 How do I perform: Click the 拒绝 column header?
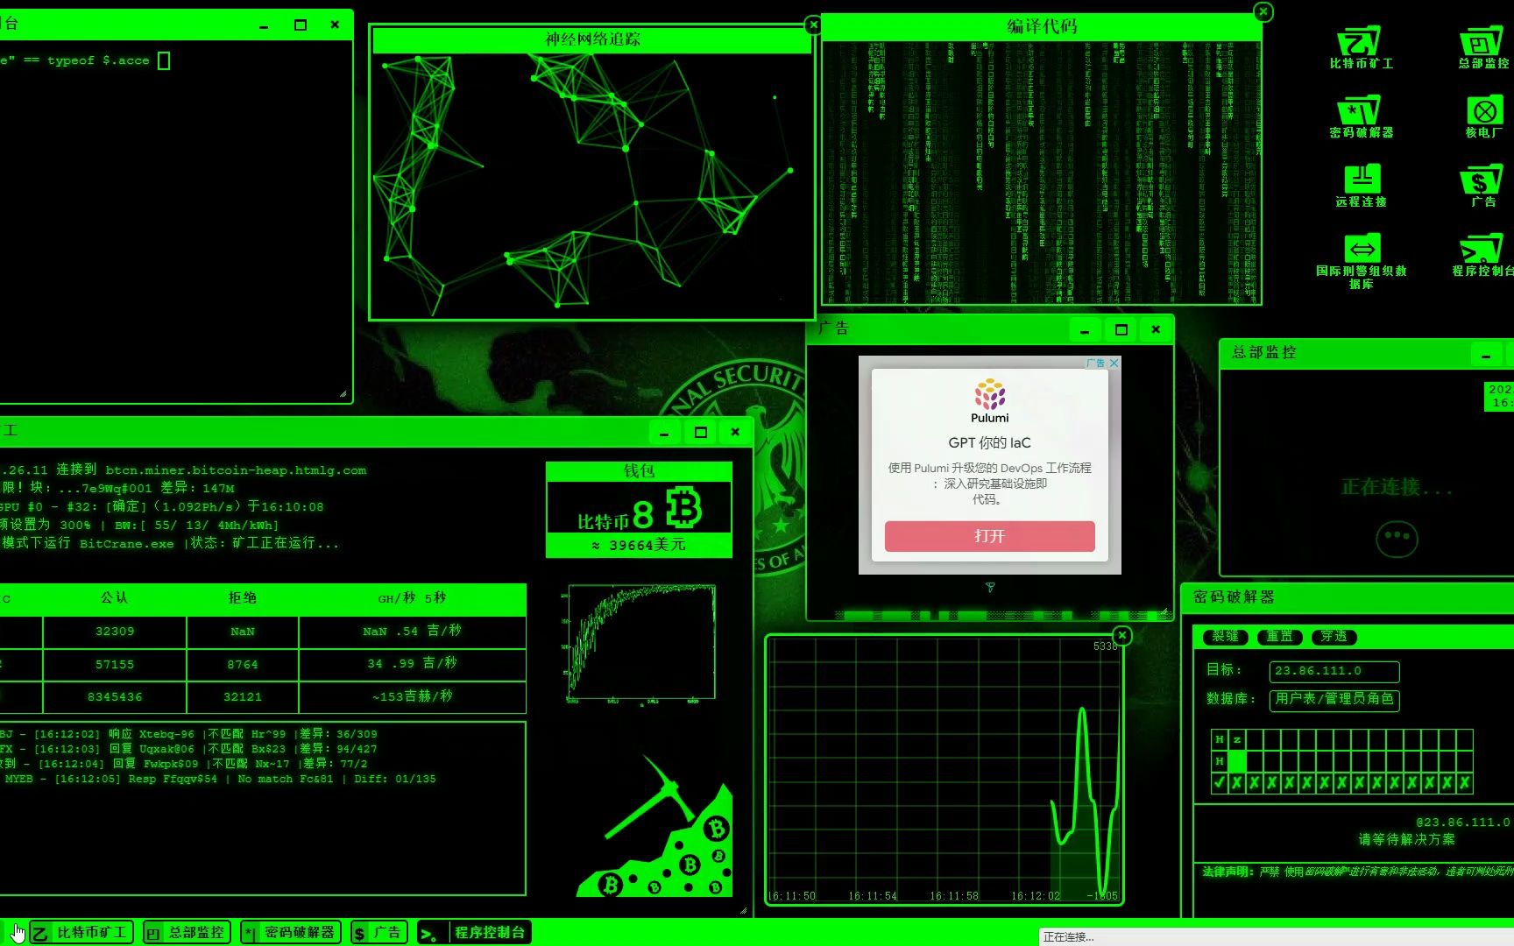(x=243, y=598)
